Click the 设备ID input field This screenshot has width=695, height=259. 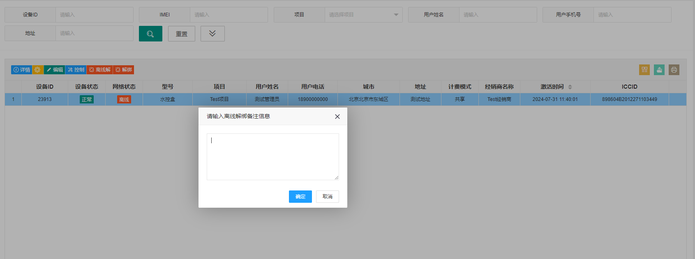click(95, 15)
